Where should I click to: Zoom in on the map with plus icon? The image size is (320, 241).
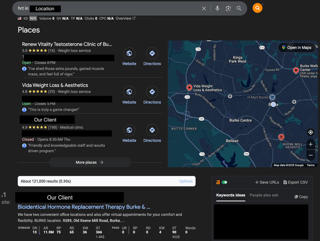click(310, 144)
